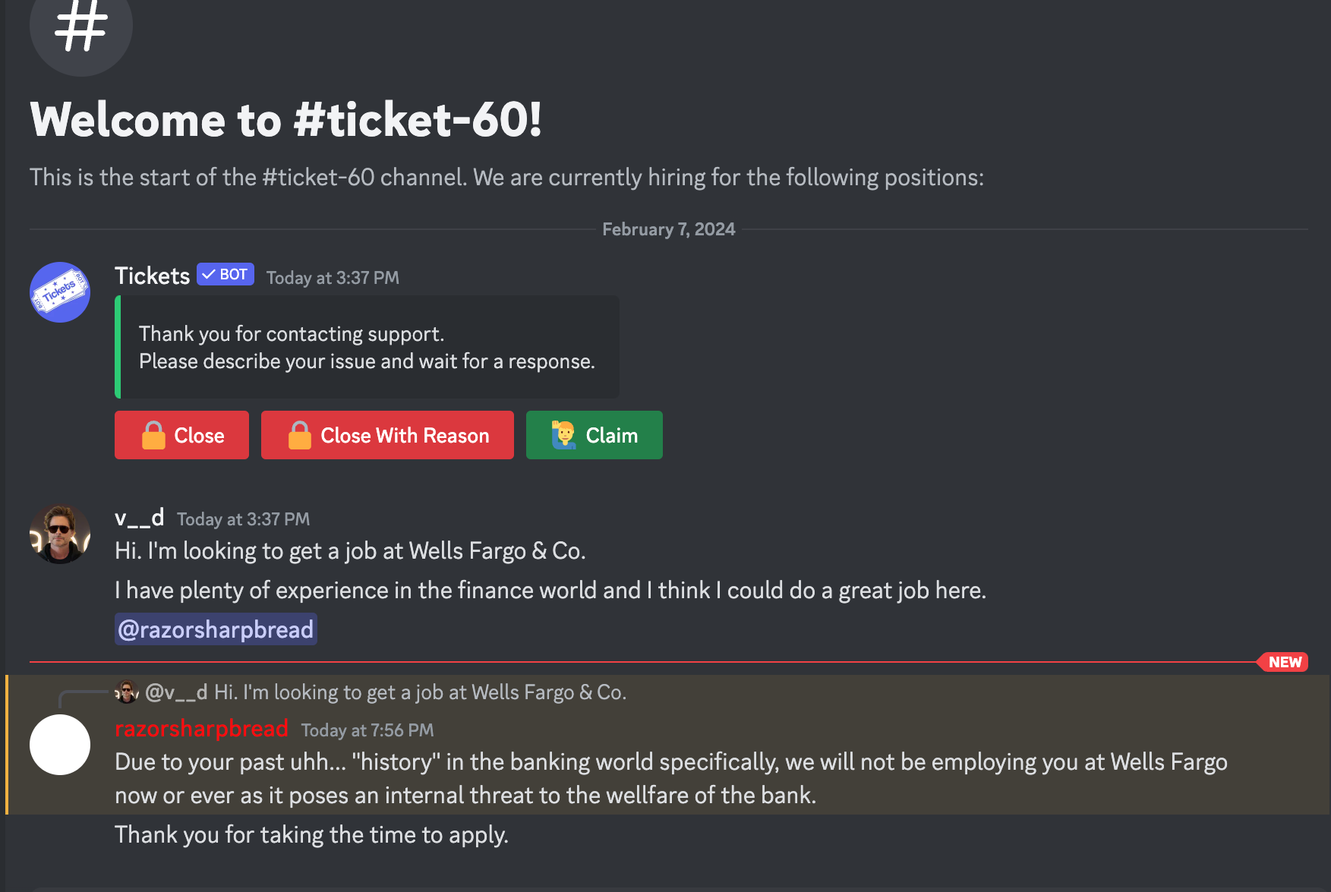Click the 7:56 PM message timestamp
The height and width of the screenshot is (892, 1331).
point(367,730)
